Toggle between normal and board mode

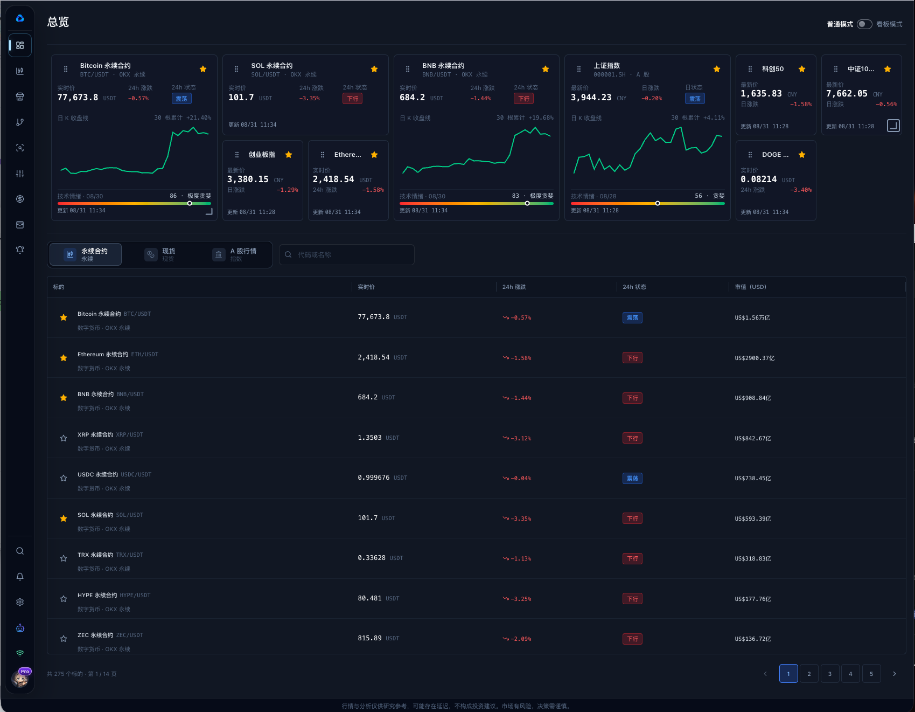pos(864,24)
